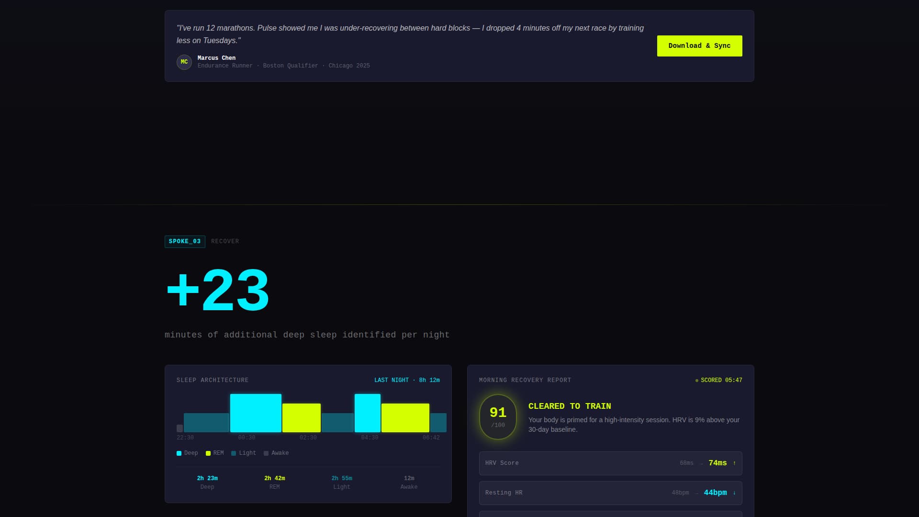Click the 02:30 time axis label
This screenshot has height=517, width=919.
(308, 438)
